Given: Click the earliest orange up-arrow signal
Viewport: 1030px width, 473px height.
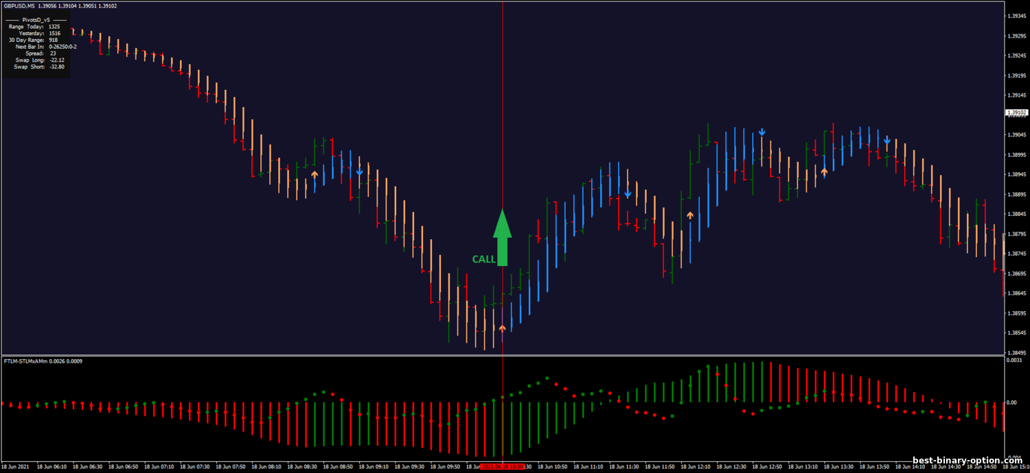Looking at the screenshot, I should (314, 174).
